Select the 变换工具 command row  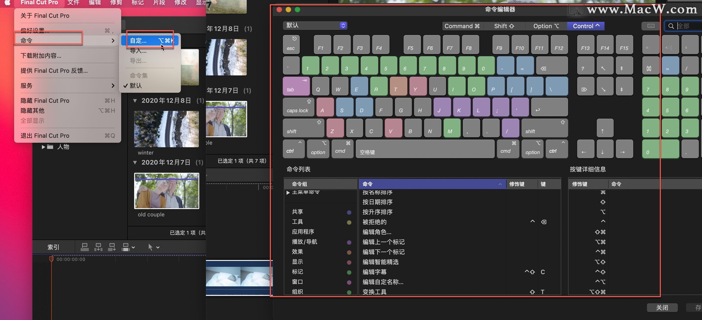point(460,292)
